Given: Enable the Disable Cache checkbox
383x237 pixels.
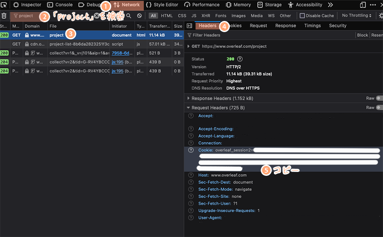Looking at the screenshot, I should pos(303,16).
